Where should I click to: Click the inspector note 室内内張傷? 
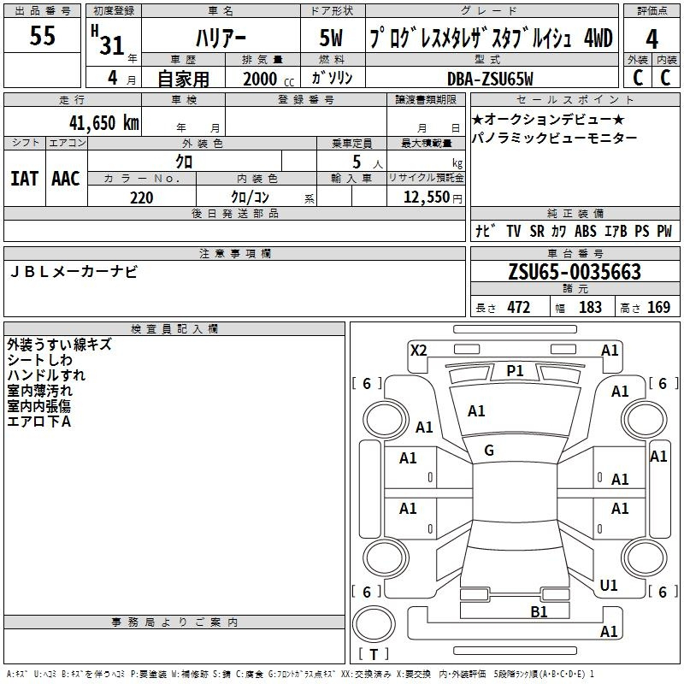[38, 406]
